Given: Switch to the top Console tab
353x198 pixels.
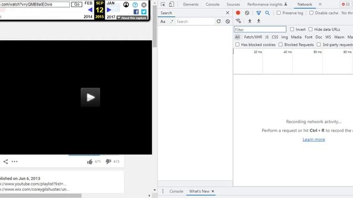Looking at the screenshot, I should point(212,4).
